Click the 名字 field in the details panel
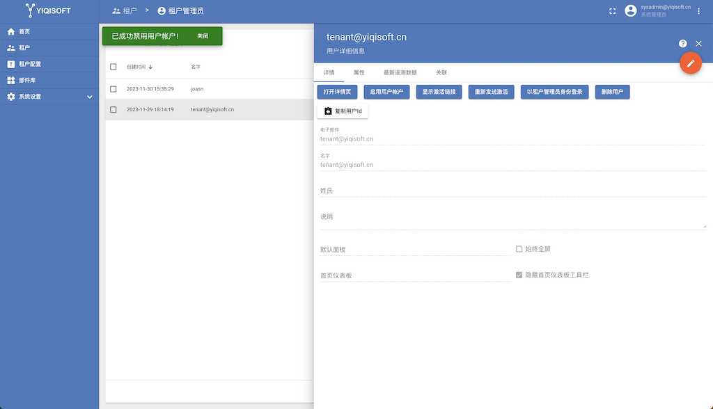713x409 pixels. (513, 165)
